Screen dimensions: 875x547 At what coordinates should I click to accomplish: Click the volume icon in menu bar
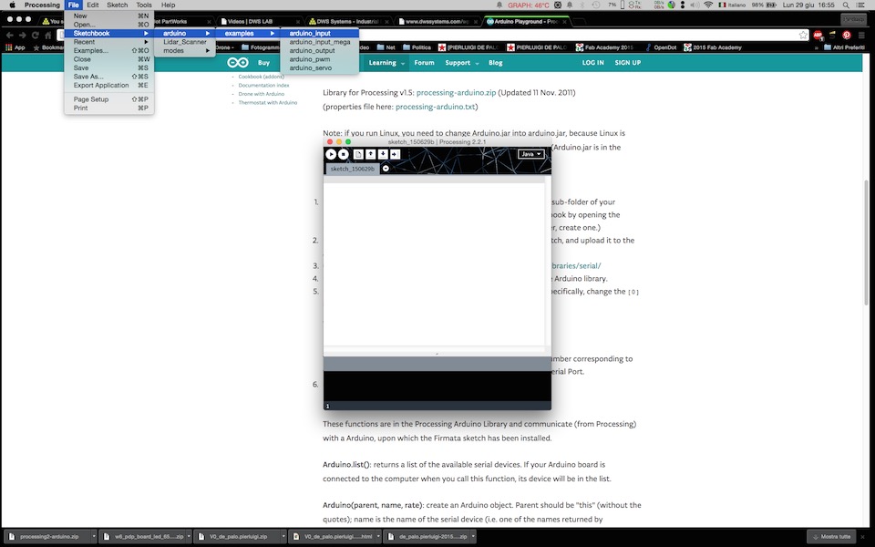pyautogui.click(x=695, y=5)
